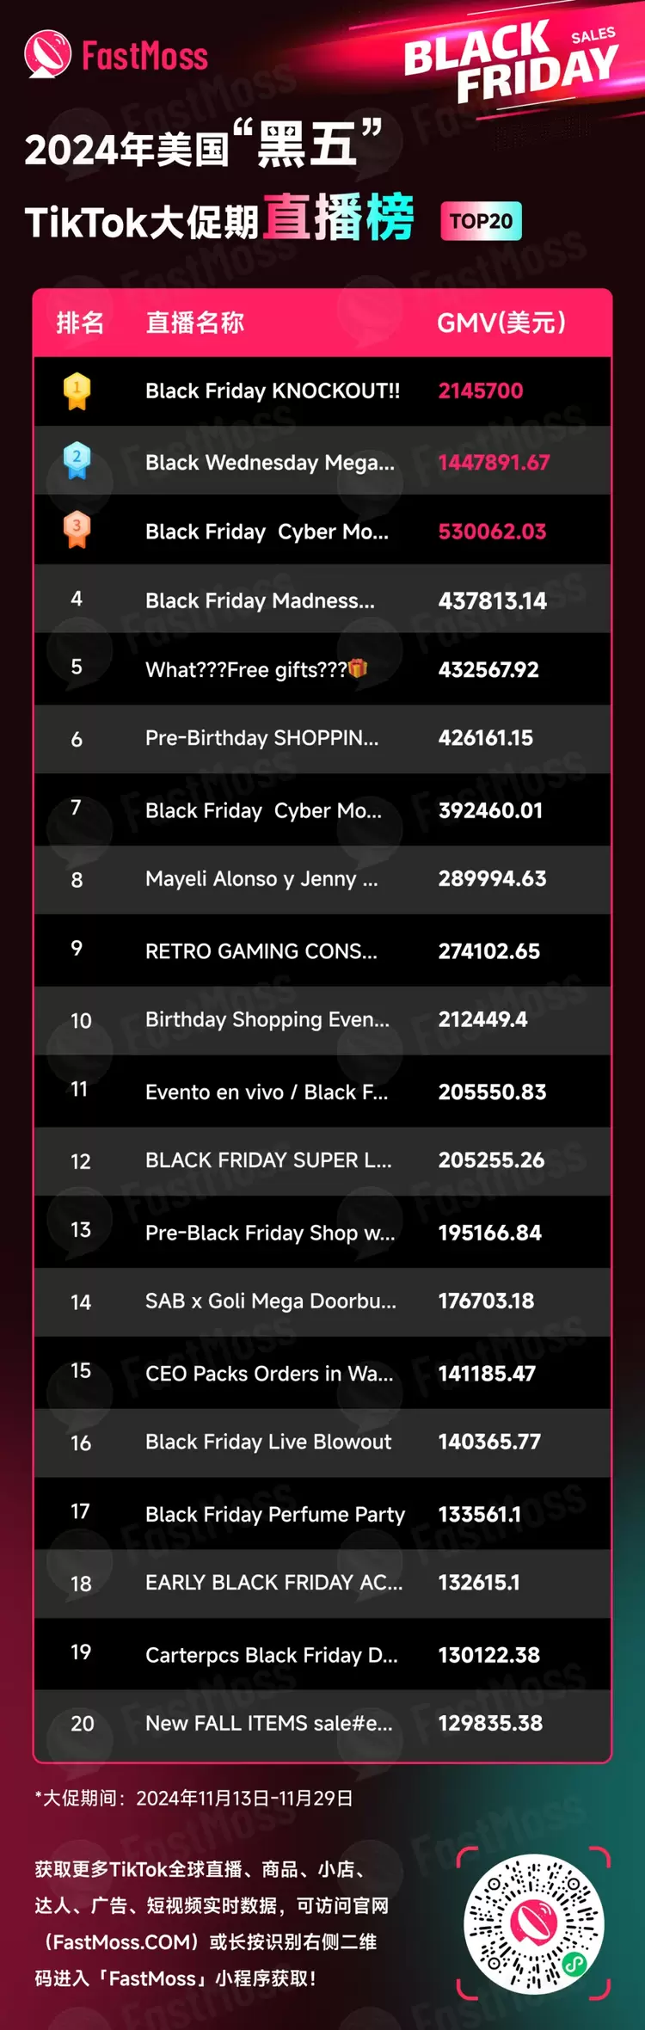Click the SAB x Goli Mega Doorbu... entry
Image resolution: width=645 pixels, height=2030 pixels.
[270, 1301]
